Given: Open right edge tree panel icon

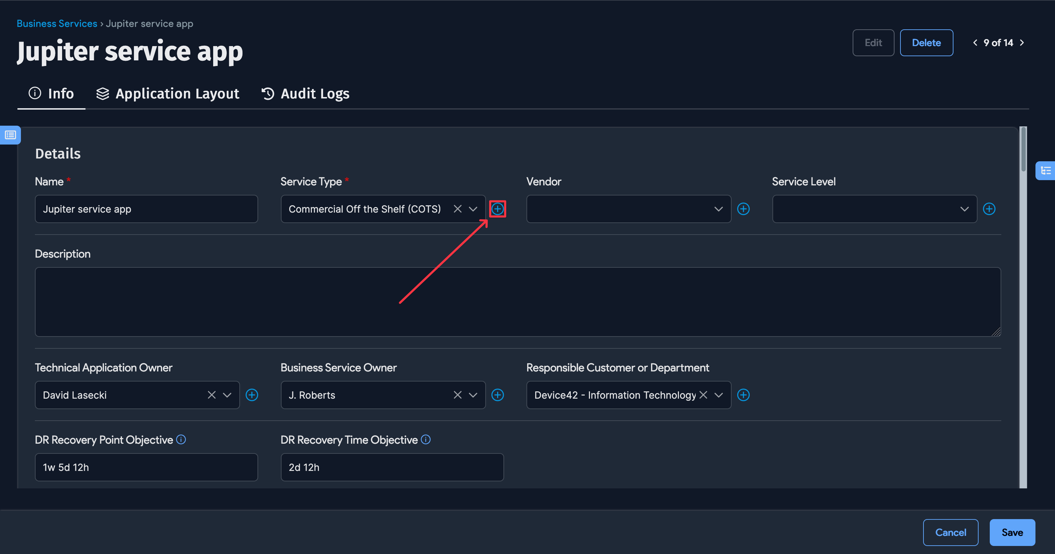Looking at the screenshot, I should tap(1046, 170).
